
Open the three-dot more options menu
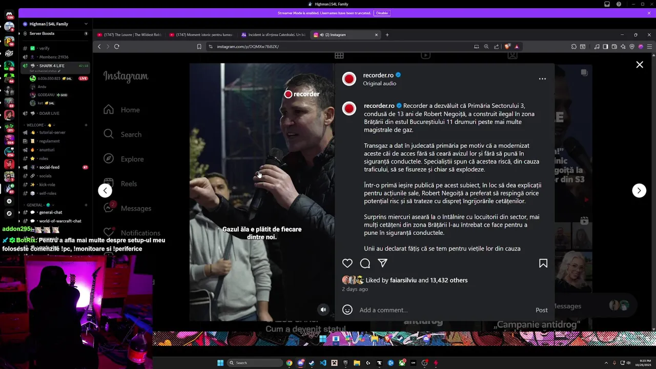coord(542,79)
